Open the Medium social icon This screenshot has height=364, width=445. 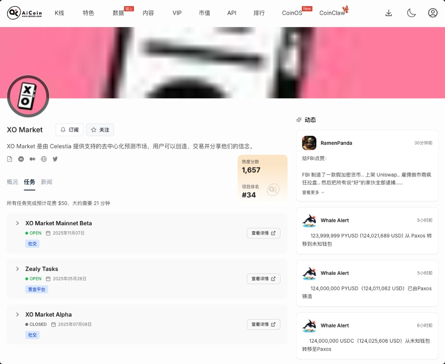32,159
